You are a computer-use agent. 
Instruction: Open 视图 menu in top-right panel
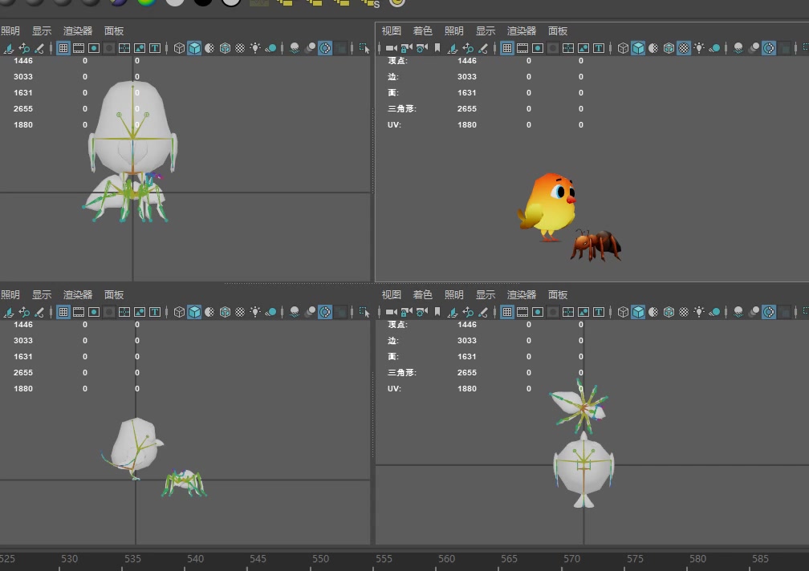391,30
